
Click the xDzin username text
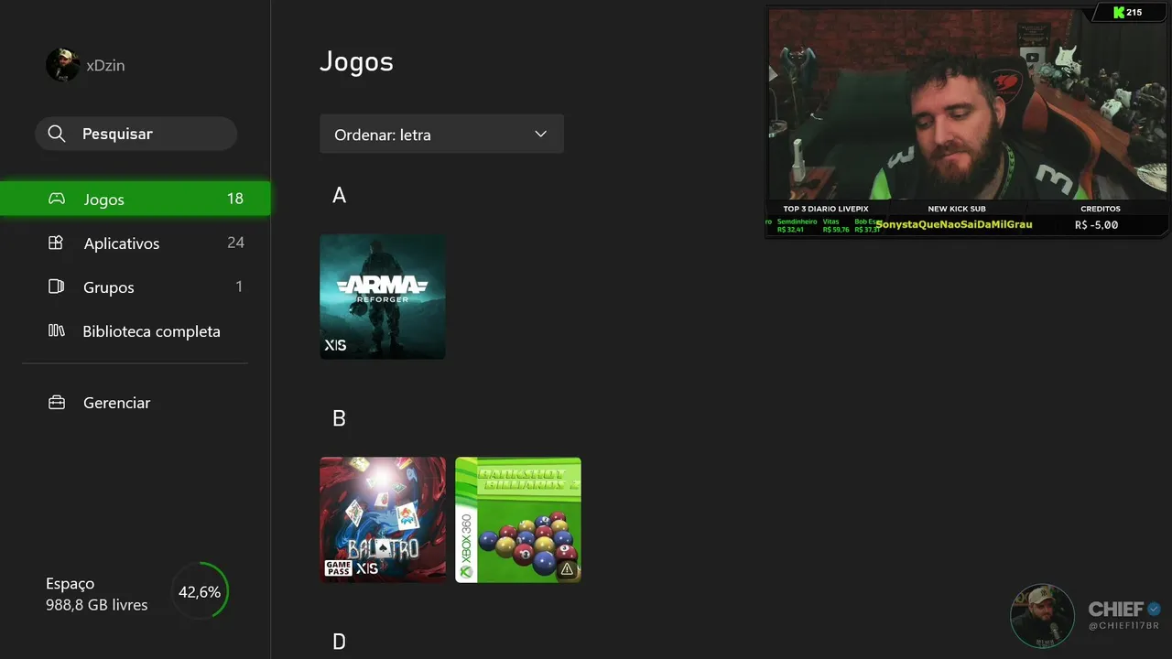(105, 65)
